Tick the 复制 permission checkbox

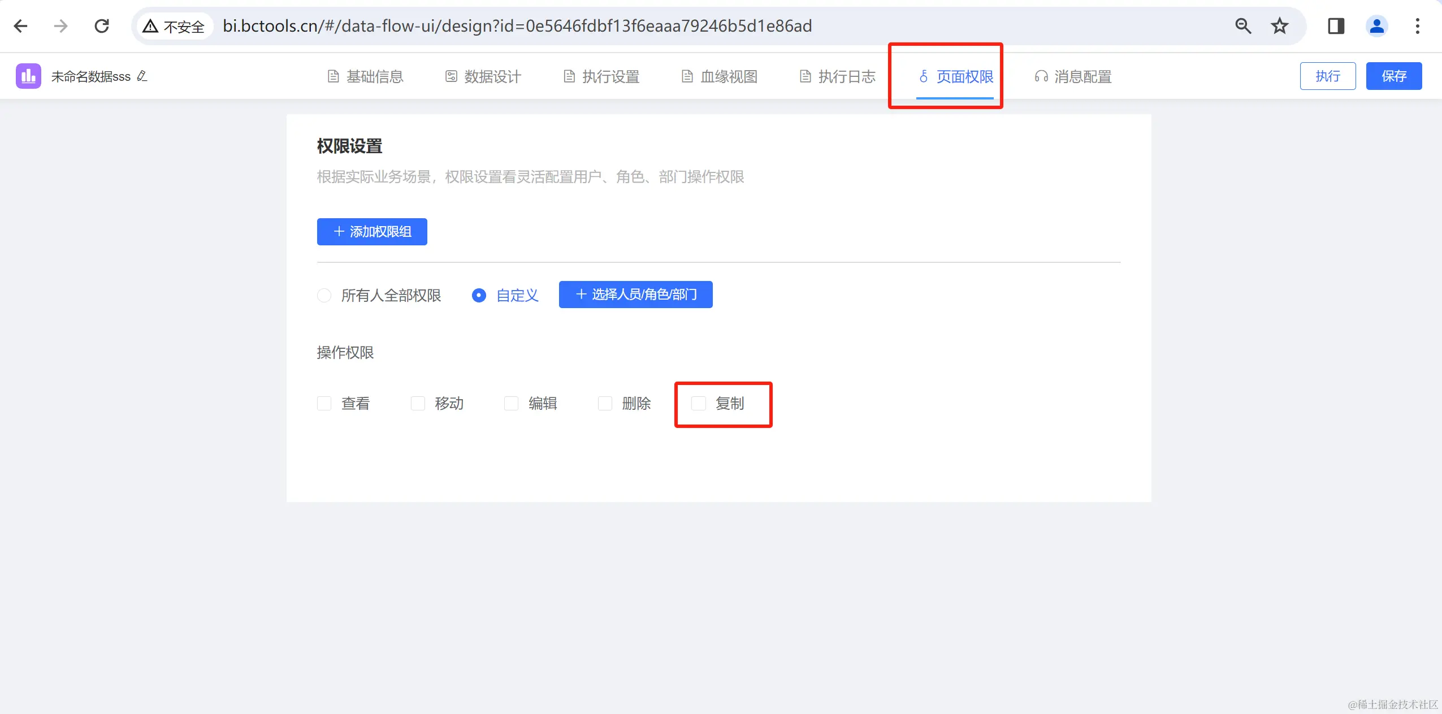(x=699, y=403)
